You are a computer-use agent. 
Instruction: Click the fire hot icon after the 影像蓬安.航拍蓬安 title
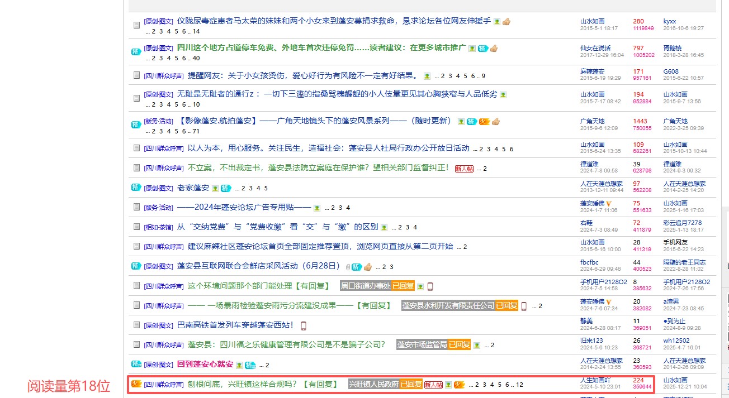(x=484, y=122)
